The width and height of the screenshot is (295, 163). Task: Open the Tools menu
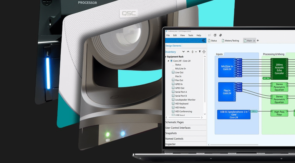[191, 35]
